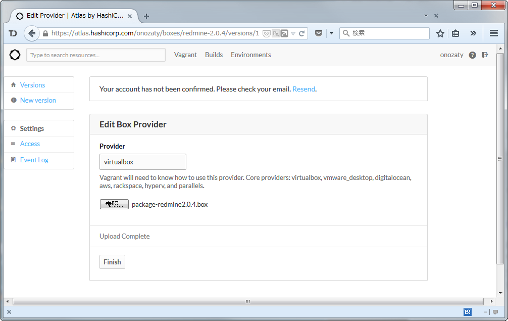
Task: Show more toolbar items with the chevron icon
Action: (473, 33)
